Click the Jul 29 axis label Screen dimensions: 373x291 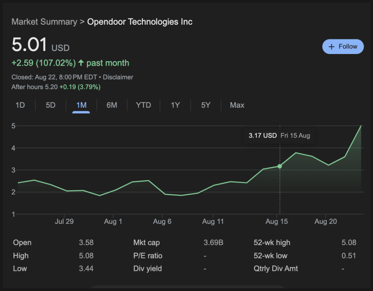click(x=64, y=222)
